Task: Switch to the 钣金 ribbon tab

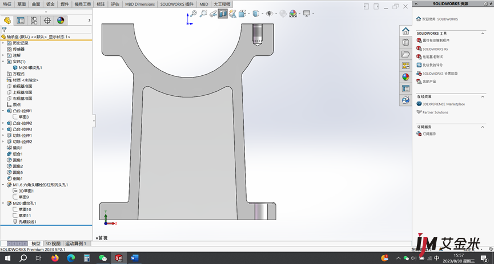Action: coord(50,4)
